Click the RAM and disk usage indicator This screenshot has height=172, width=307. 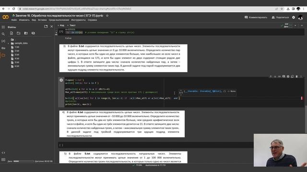click(286, 25)
